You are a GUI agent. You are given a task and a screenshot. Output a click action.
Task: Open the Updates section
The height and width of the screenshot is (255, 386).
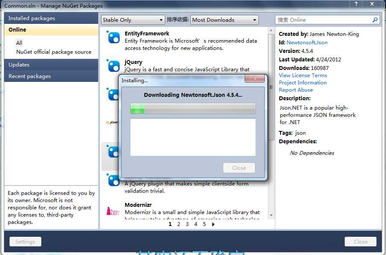pyautogui.click(x=51, y=65)
